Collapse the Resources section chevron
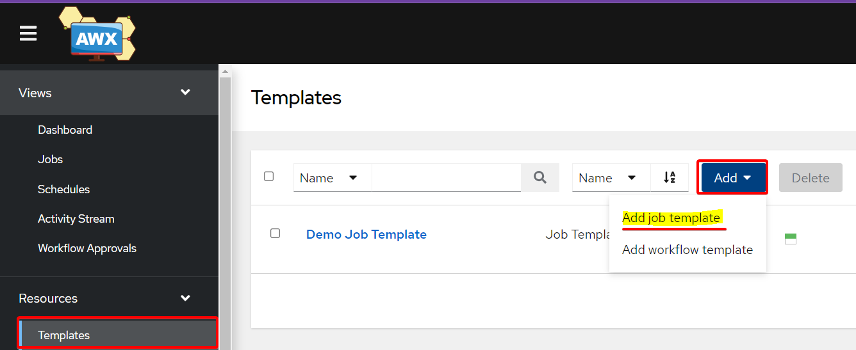856x350 pixels. [x=186, y=298]
